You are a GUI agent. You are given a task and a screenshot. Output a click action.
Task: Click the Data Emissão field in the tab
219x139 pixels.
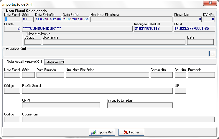50,75
